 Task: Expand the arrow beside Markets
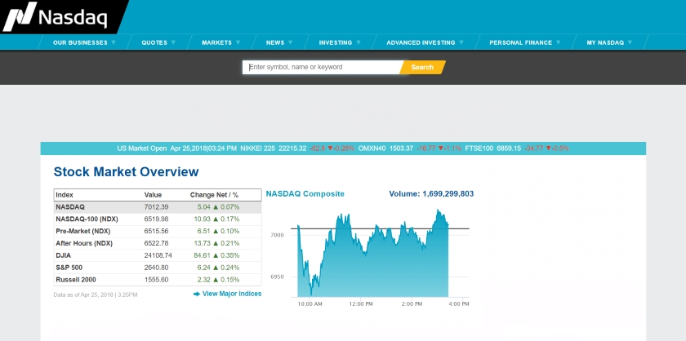[238, 42]
